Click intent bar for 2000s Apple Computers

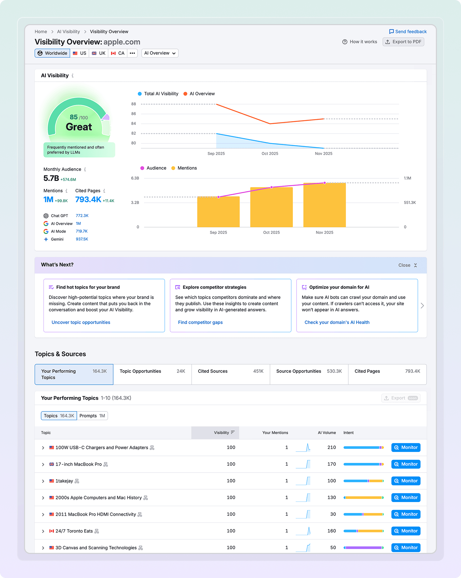click(364, 498)
